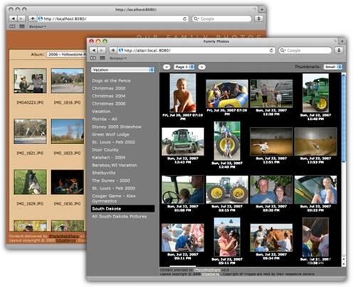This screenshot has height=287, width=356.
Task: Select the Baraboo, WI Vacation album
Action: 115,166
